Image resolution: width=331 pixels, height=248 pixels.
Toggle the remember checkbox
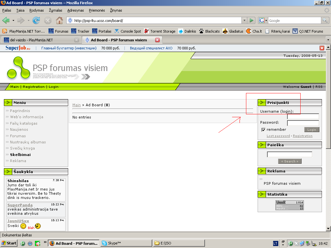coord(263,130)
